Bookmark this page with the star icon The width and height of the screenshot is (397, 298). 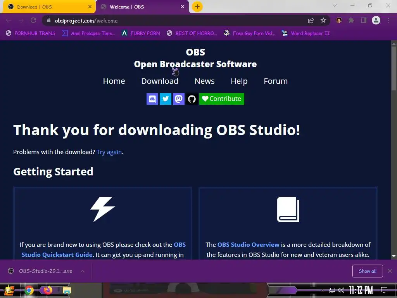[x=323, y=21]
